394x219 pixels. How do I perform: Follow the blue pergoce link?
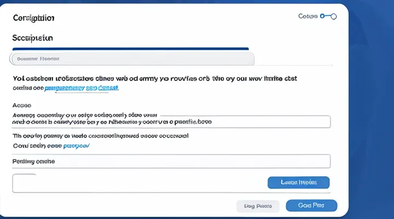(77, 146)
